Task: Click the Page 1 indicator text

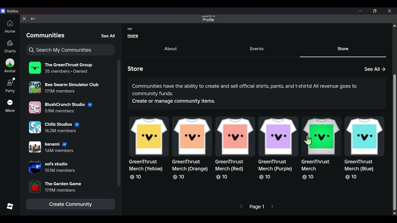Action: 257,207
